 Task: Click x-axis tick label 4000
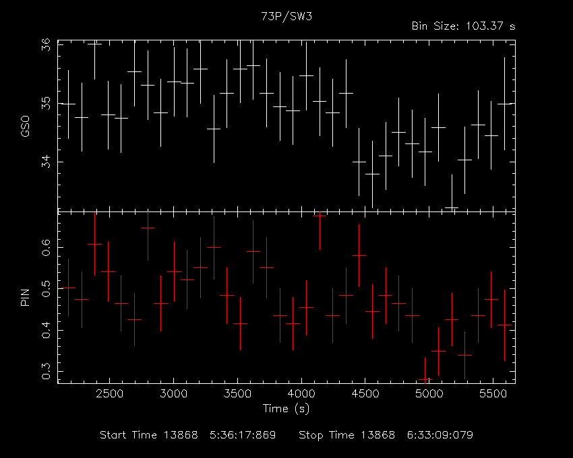click(301, 394)
